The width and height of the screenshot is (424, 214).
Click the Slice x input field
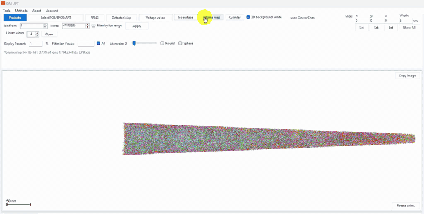(362, 21)
